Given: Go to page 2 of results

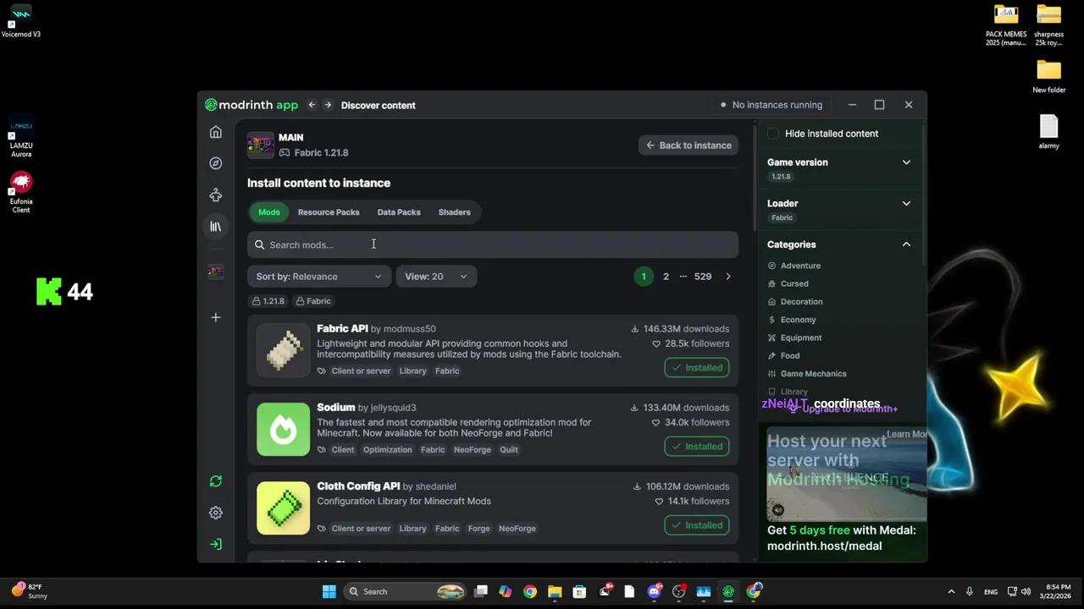Looking at the screenshot, I should tap(666, 277).
